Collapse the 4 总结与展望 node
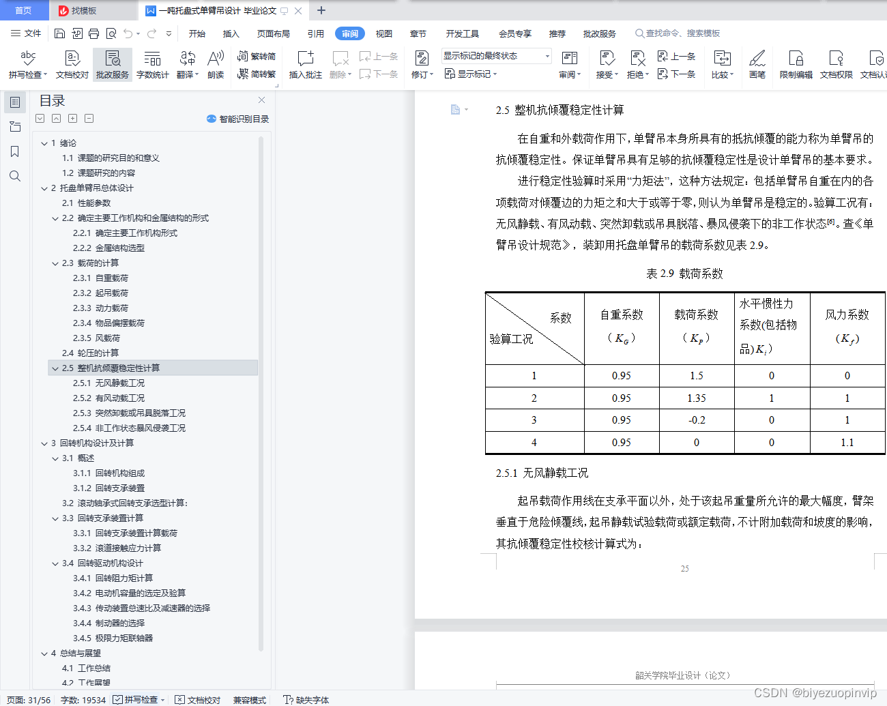Viewport: 887px width, 706px height. click(x=44, y=653)
